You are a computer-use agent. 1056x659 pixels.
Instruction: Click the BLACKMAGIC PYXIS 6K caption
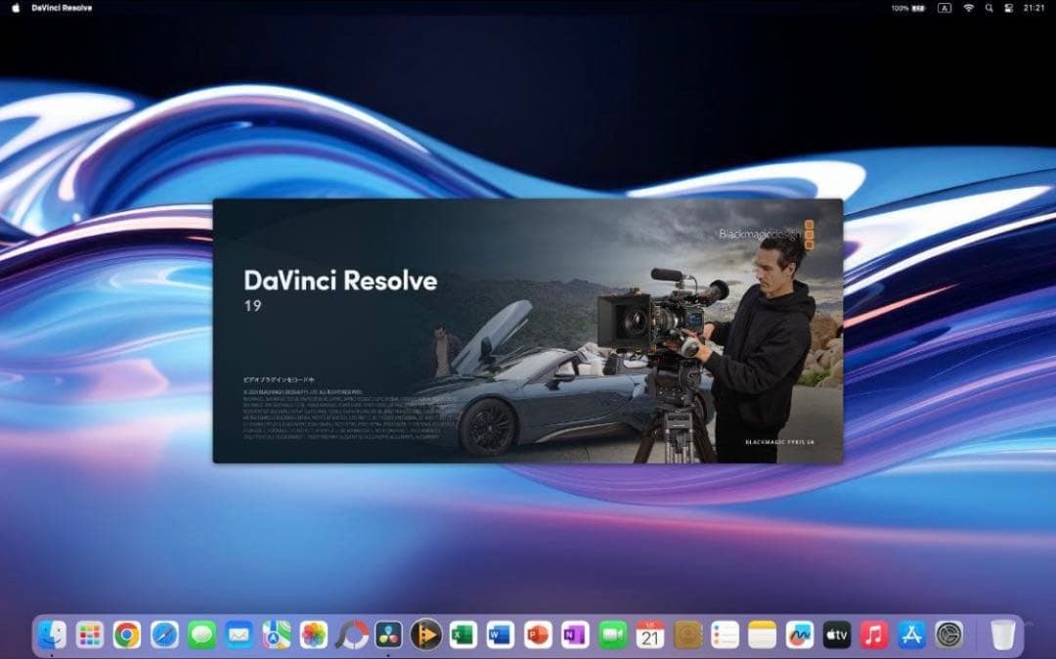pos(780,442)
